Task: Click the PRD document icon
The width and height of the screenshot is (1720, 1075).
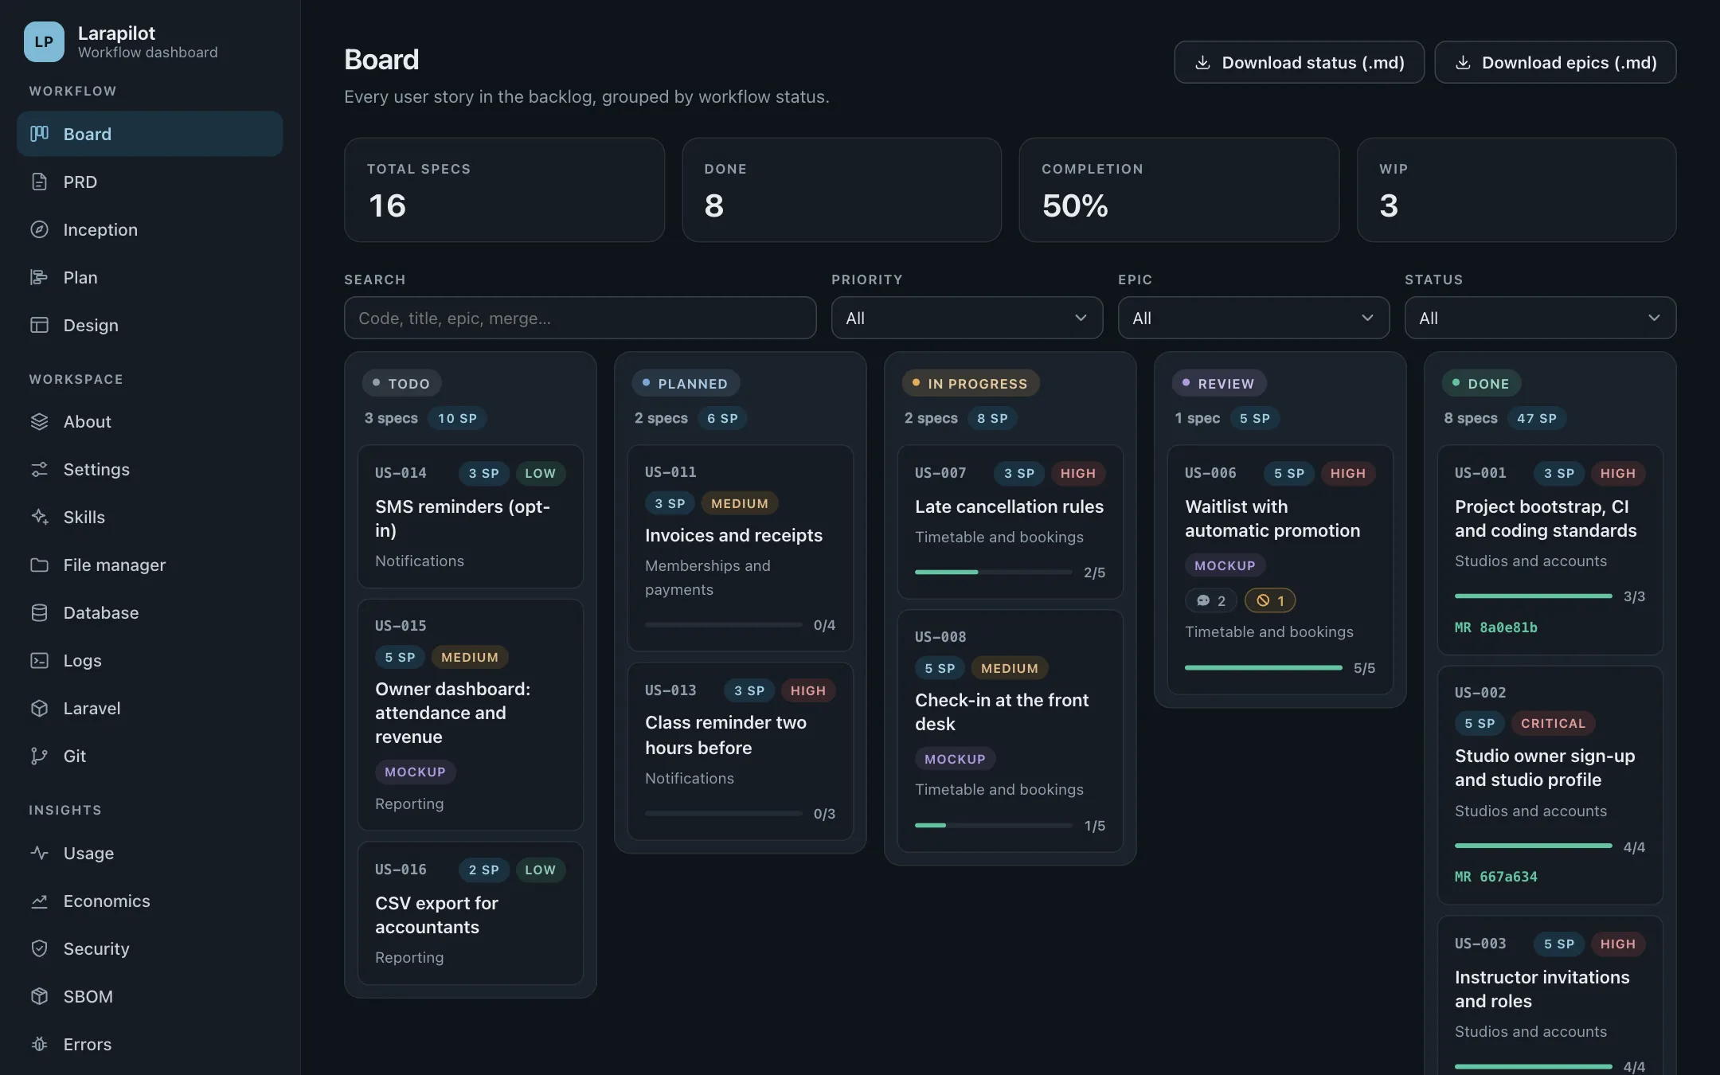Action: [39, 182]
